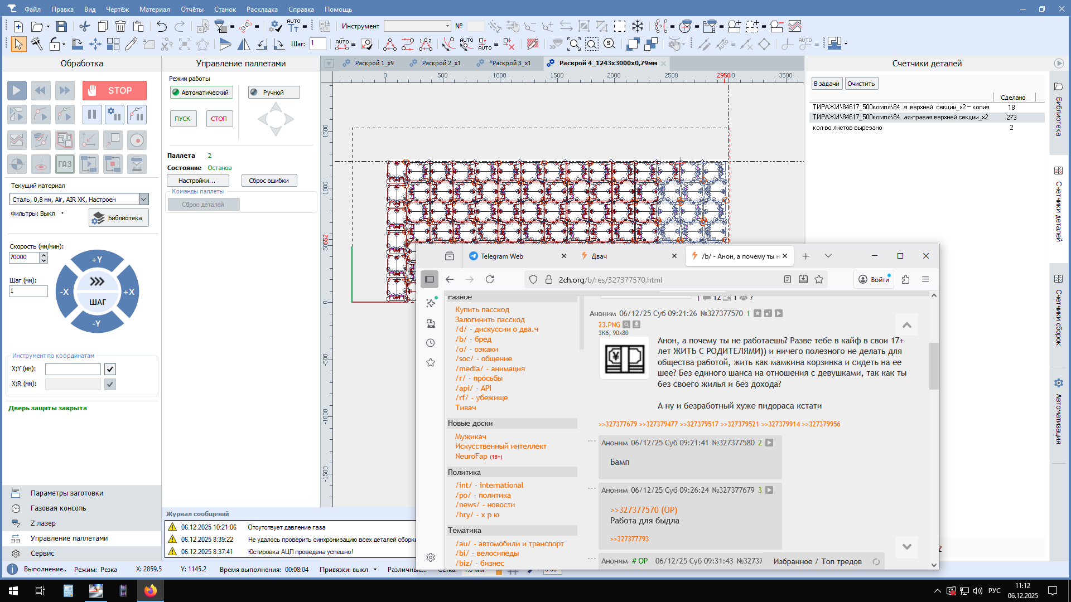Click the speed value input field
Viewport: 1071px width, 602px height.
24,257
